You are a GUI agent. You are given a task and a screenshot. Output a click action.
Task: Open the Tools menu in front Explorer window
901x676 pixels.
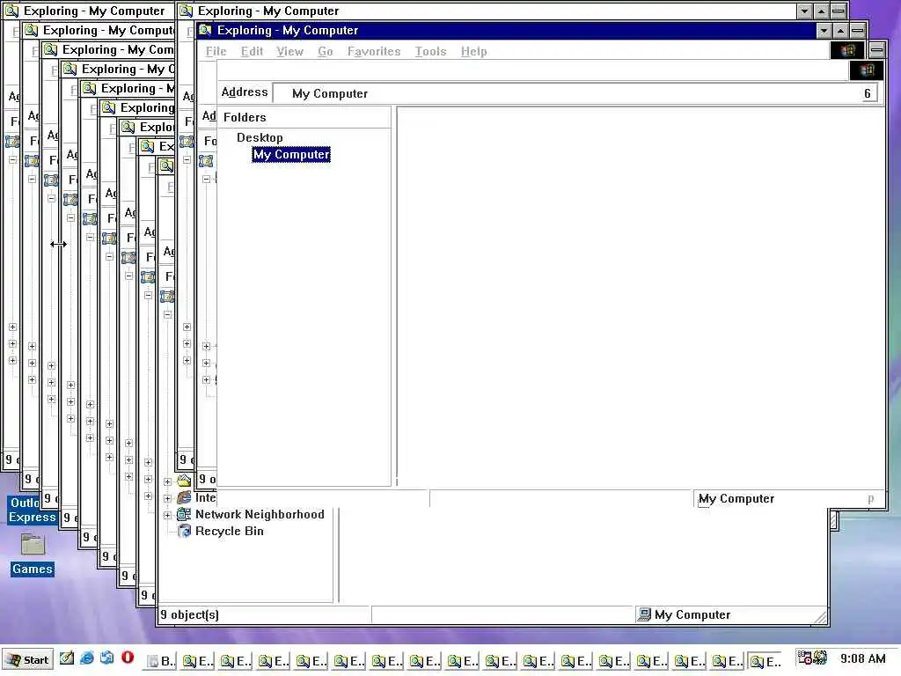(x=430, y=52)
